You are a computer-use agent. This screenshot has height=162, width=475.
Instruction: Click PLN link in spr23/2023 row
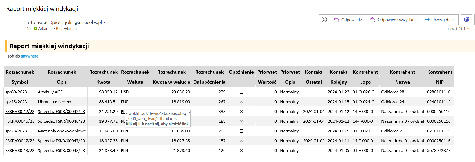pos(125,131)
